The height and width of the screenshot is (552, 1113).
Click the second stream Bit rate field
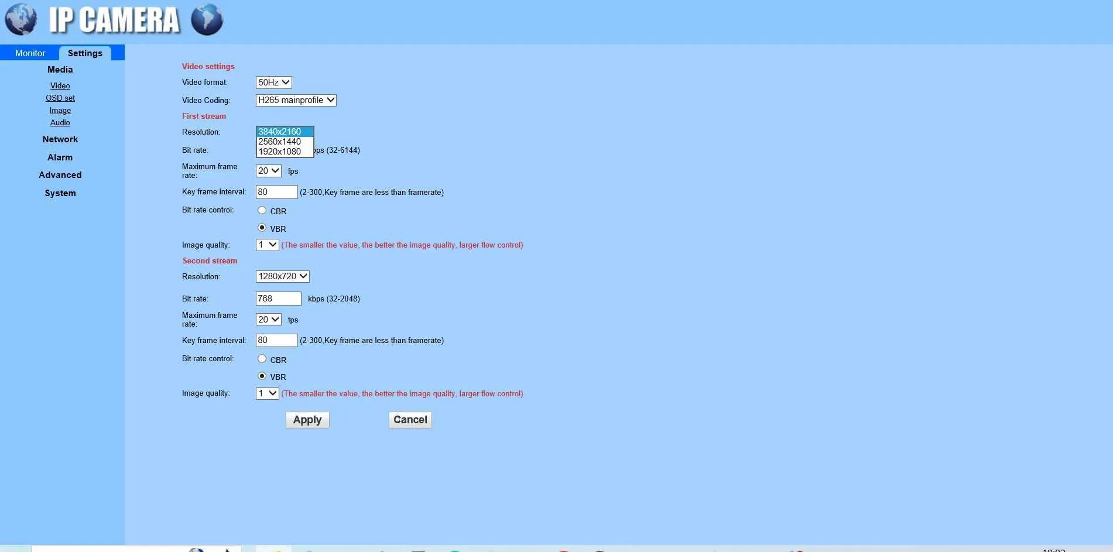point(278,299)
